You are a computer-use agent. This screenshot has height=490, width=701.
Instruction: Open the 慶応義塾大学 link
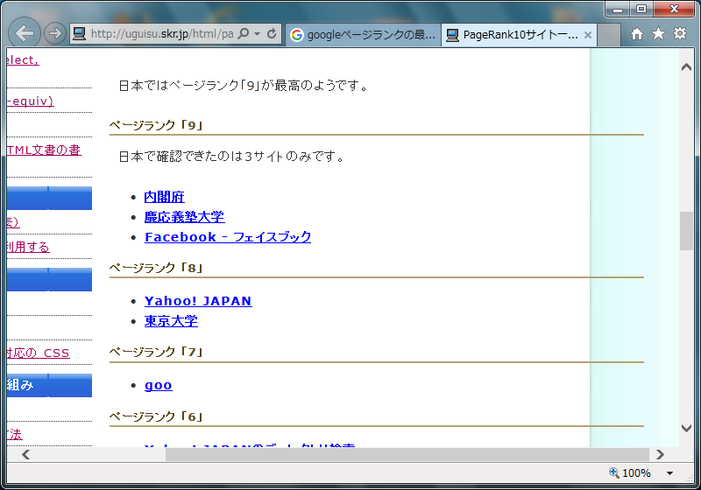click(184, 217)
